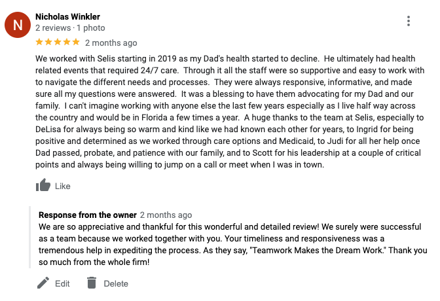The image size is (440, 301).
Task: Open the three-dot more options menu
Action: coord(409,21)
